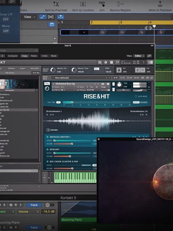173x231 pixels.
Task: Open the Volume automation parameter dropdown
Action: (x=28, y=212)
